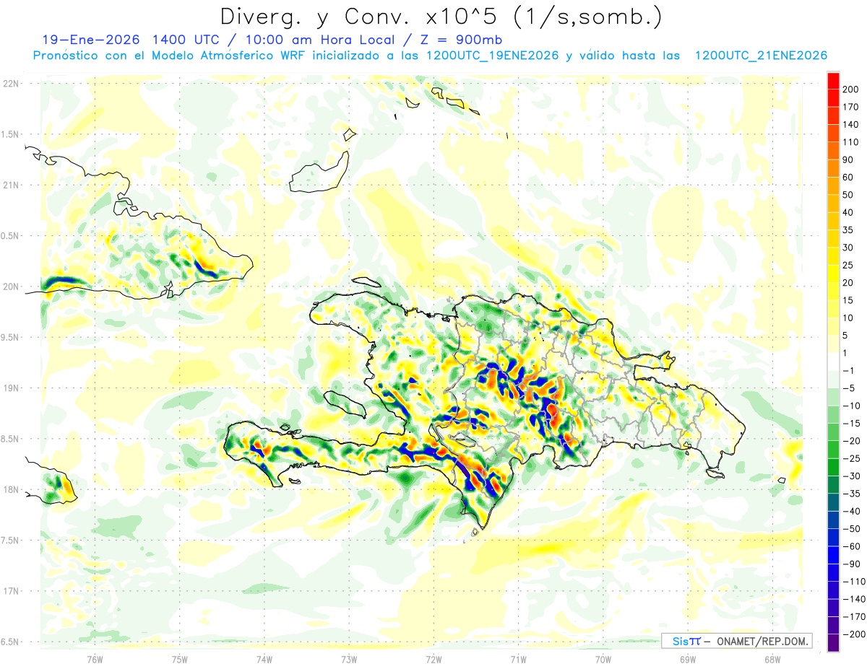Click the '1200UTC_21ENE2026' valid-until timestamp
This screenshot has width=867, height=669.
(x=760, y=56)
